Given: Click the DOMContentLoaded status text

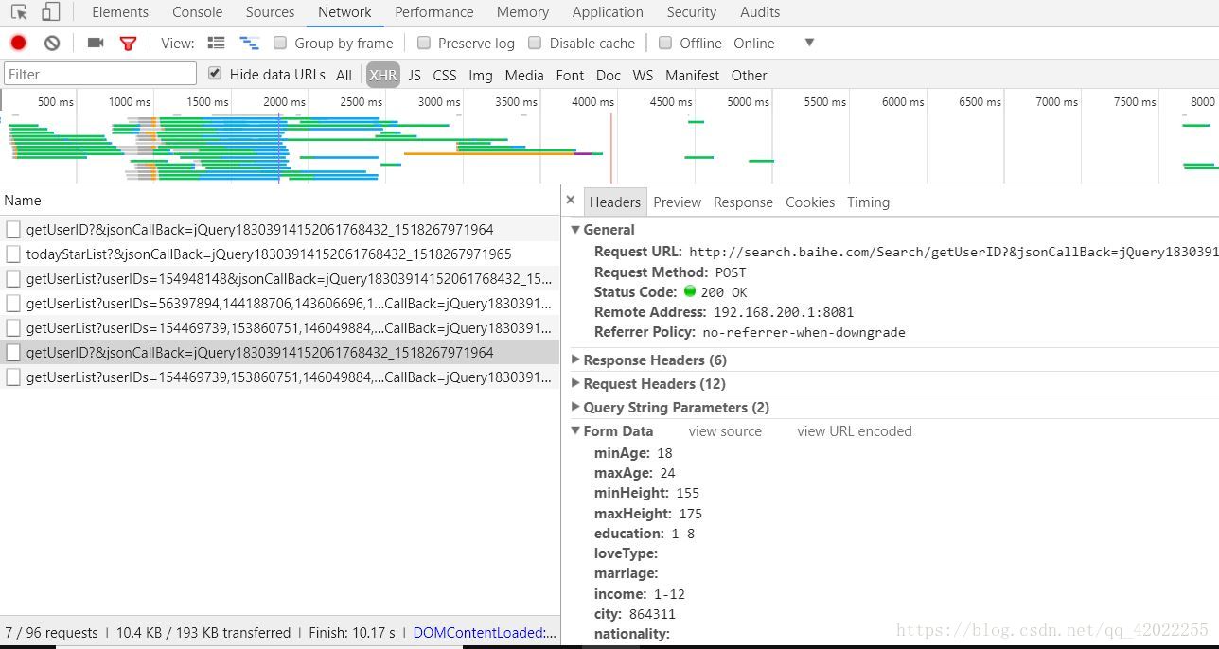Looking at the screenshot, I should pos(485,633).
